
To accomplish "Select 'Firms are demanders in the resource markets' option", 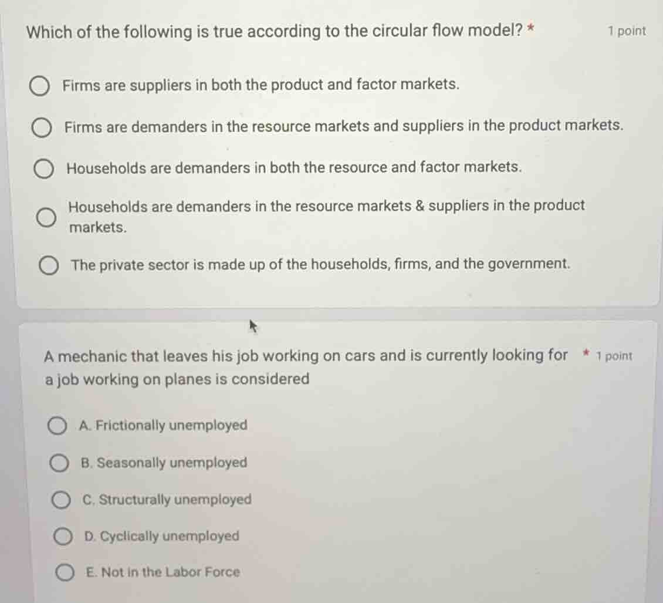I will (42, 127).
